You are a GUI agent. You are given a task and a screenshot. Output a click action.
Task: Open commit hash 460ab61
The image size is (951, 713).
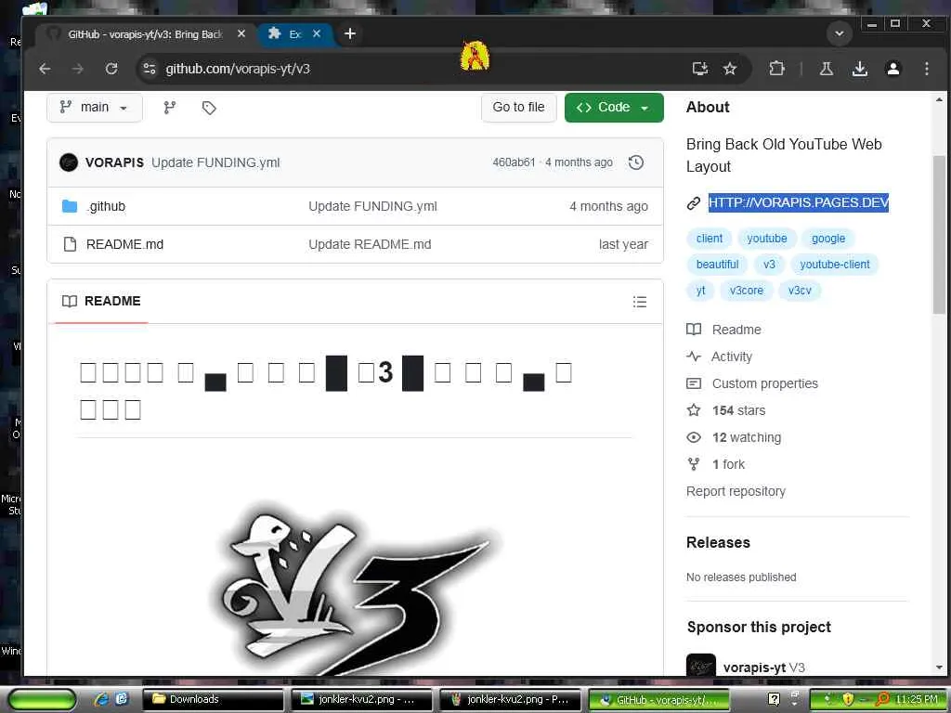(514, 162)
